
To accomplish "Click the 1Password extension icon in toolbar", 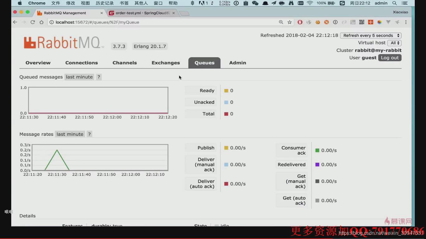I will (335, 22).
